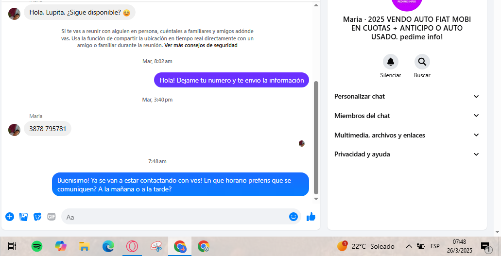This screenshot has width=501, height=256.
Task: Open the emoji picker in message box
Action: (x=294, y=217)
